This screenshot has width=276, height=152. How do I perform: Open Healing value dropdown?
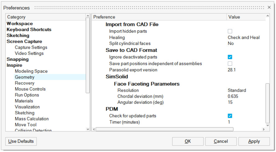tap(243, 38)
